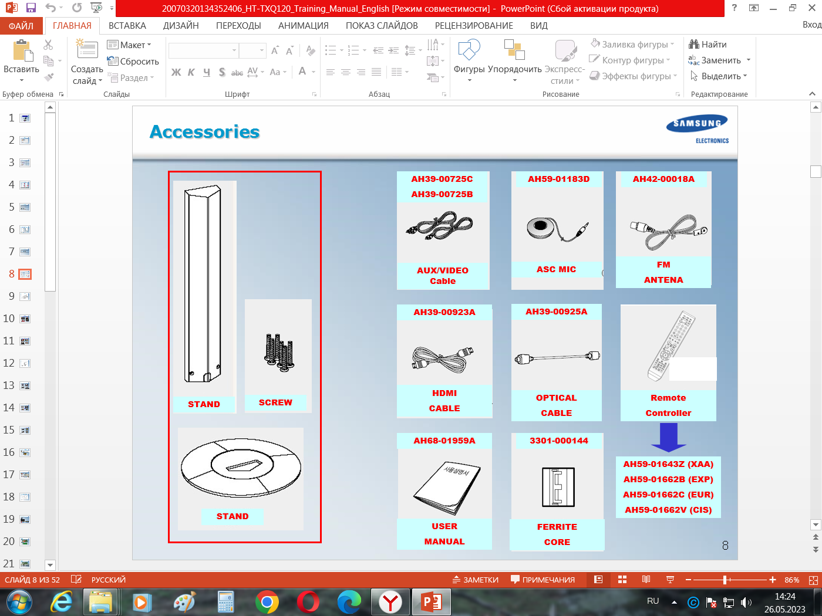The width and height of the screenshot is (822, 616).
Task: Zoom out with the minus button
Action: (x=688, y=580)
